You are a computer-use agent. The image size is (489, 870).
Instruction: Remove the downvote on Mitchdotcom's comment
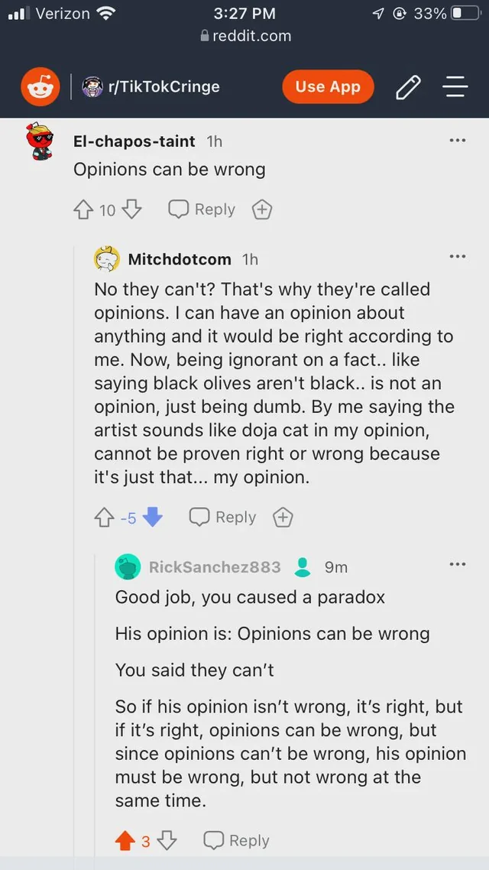pos(153,517)
